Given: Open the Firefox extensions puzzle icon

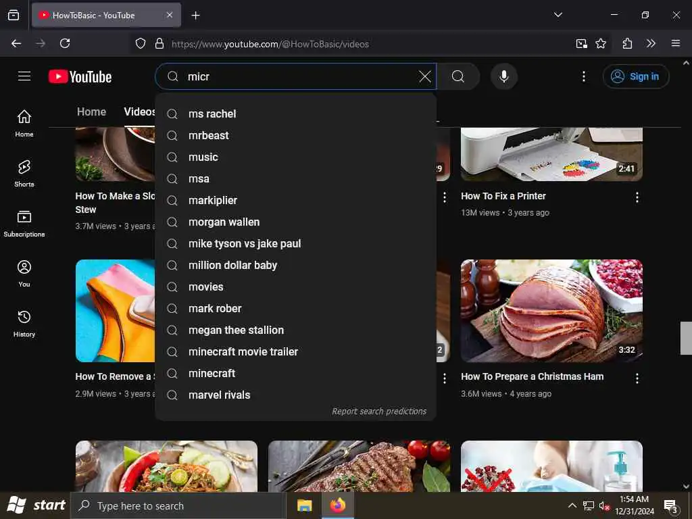Looking at the screenshot, I should (x=627, y=43).
